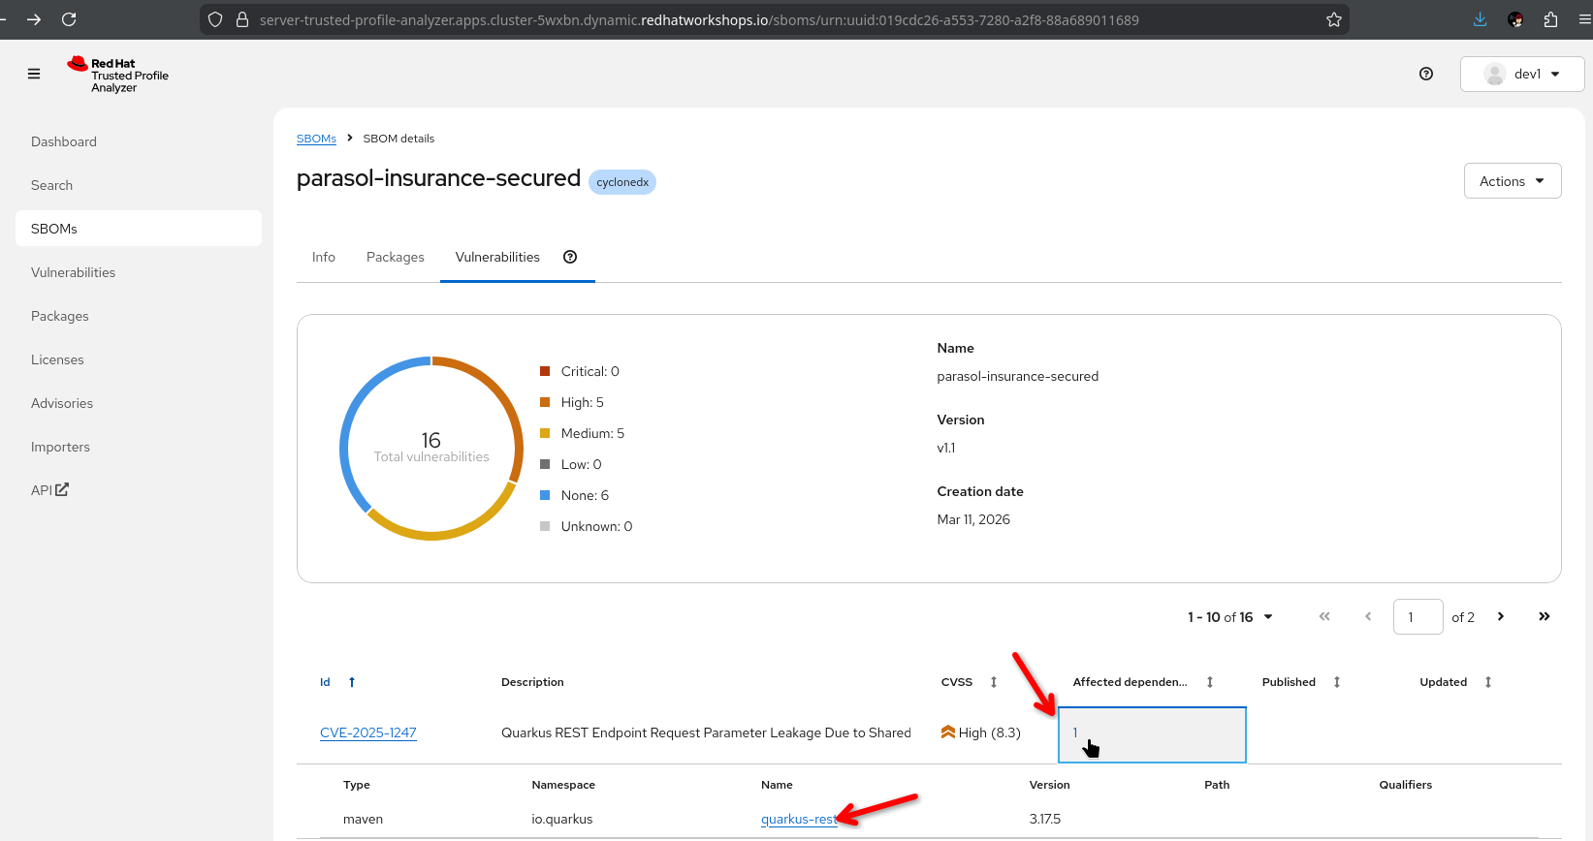Click the Medium legend color swatch
The image size is (1593, 841).
(545, 433)
